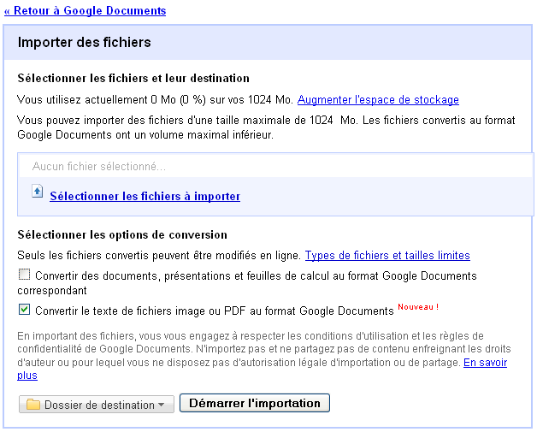
Task: Click the folder icon in destination button
Action: click(33, 405)
